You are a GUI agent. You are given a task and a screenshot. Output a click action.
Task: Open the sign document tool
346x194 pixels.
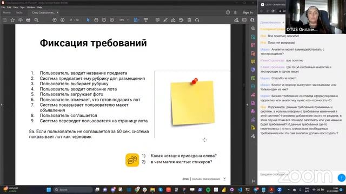point(173,20)
